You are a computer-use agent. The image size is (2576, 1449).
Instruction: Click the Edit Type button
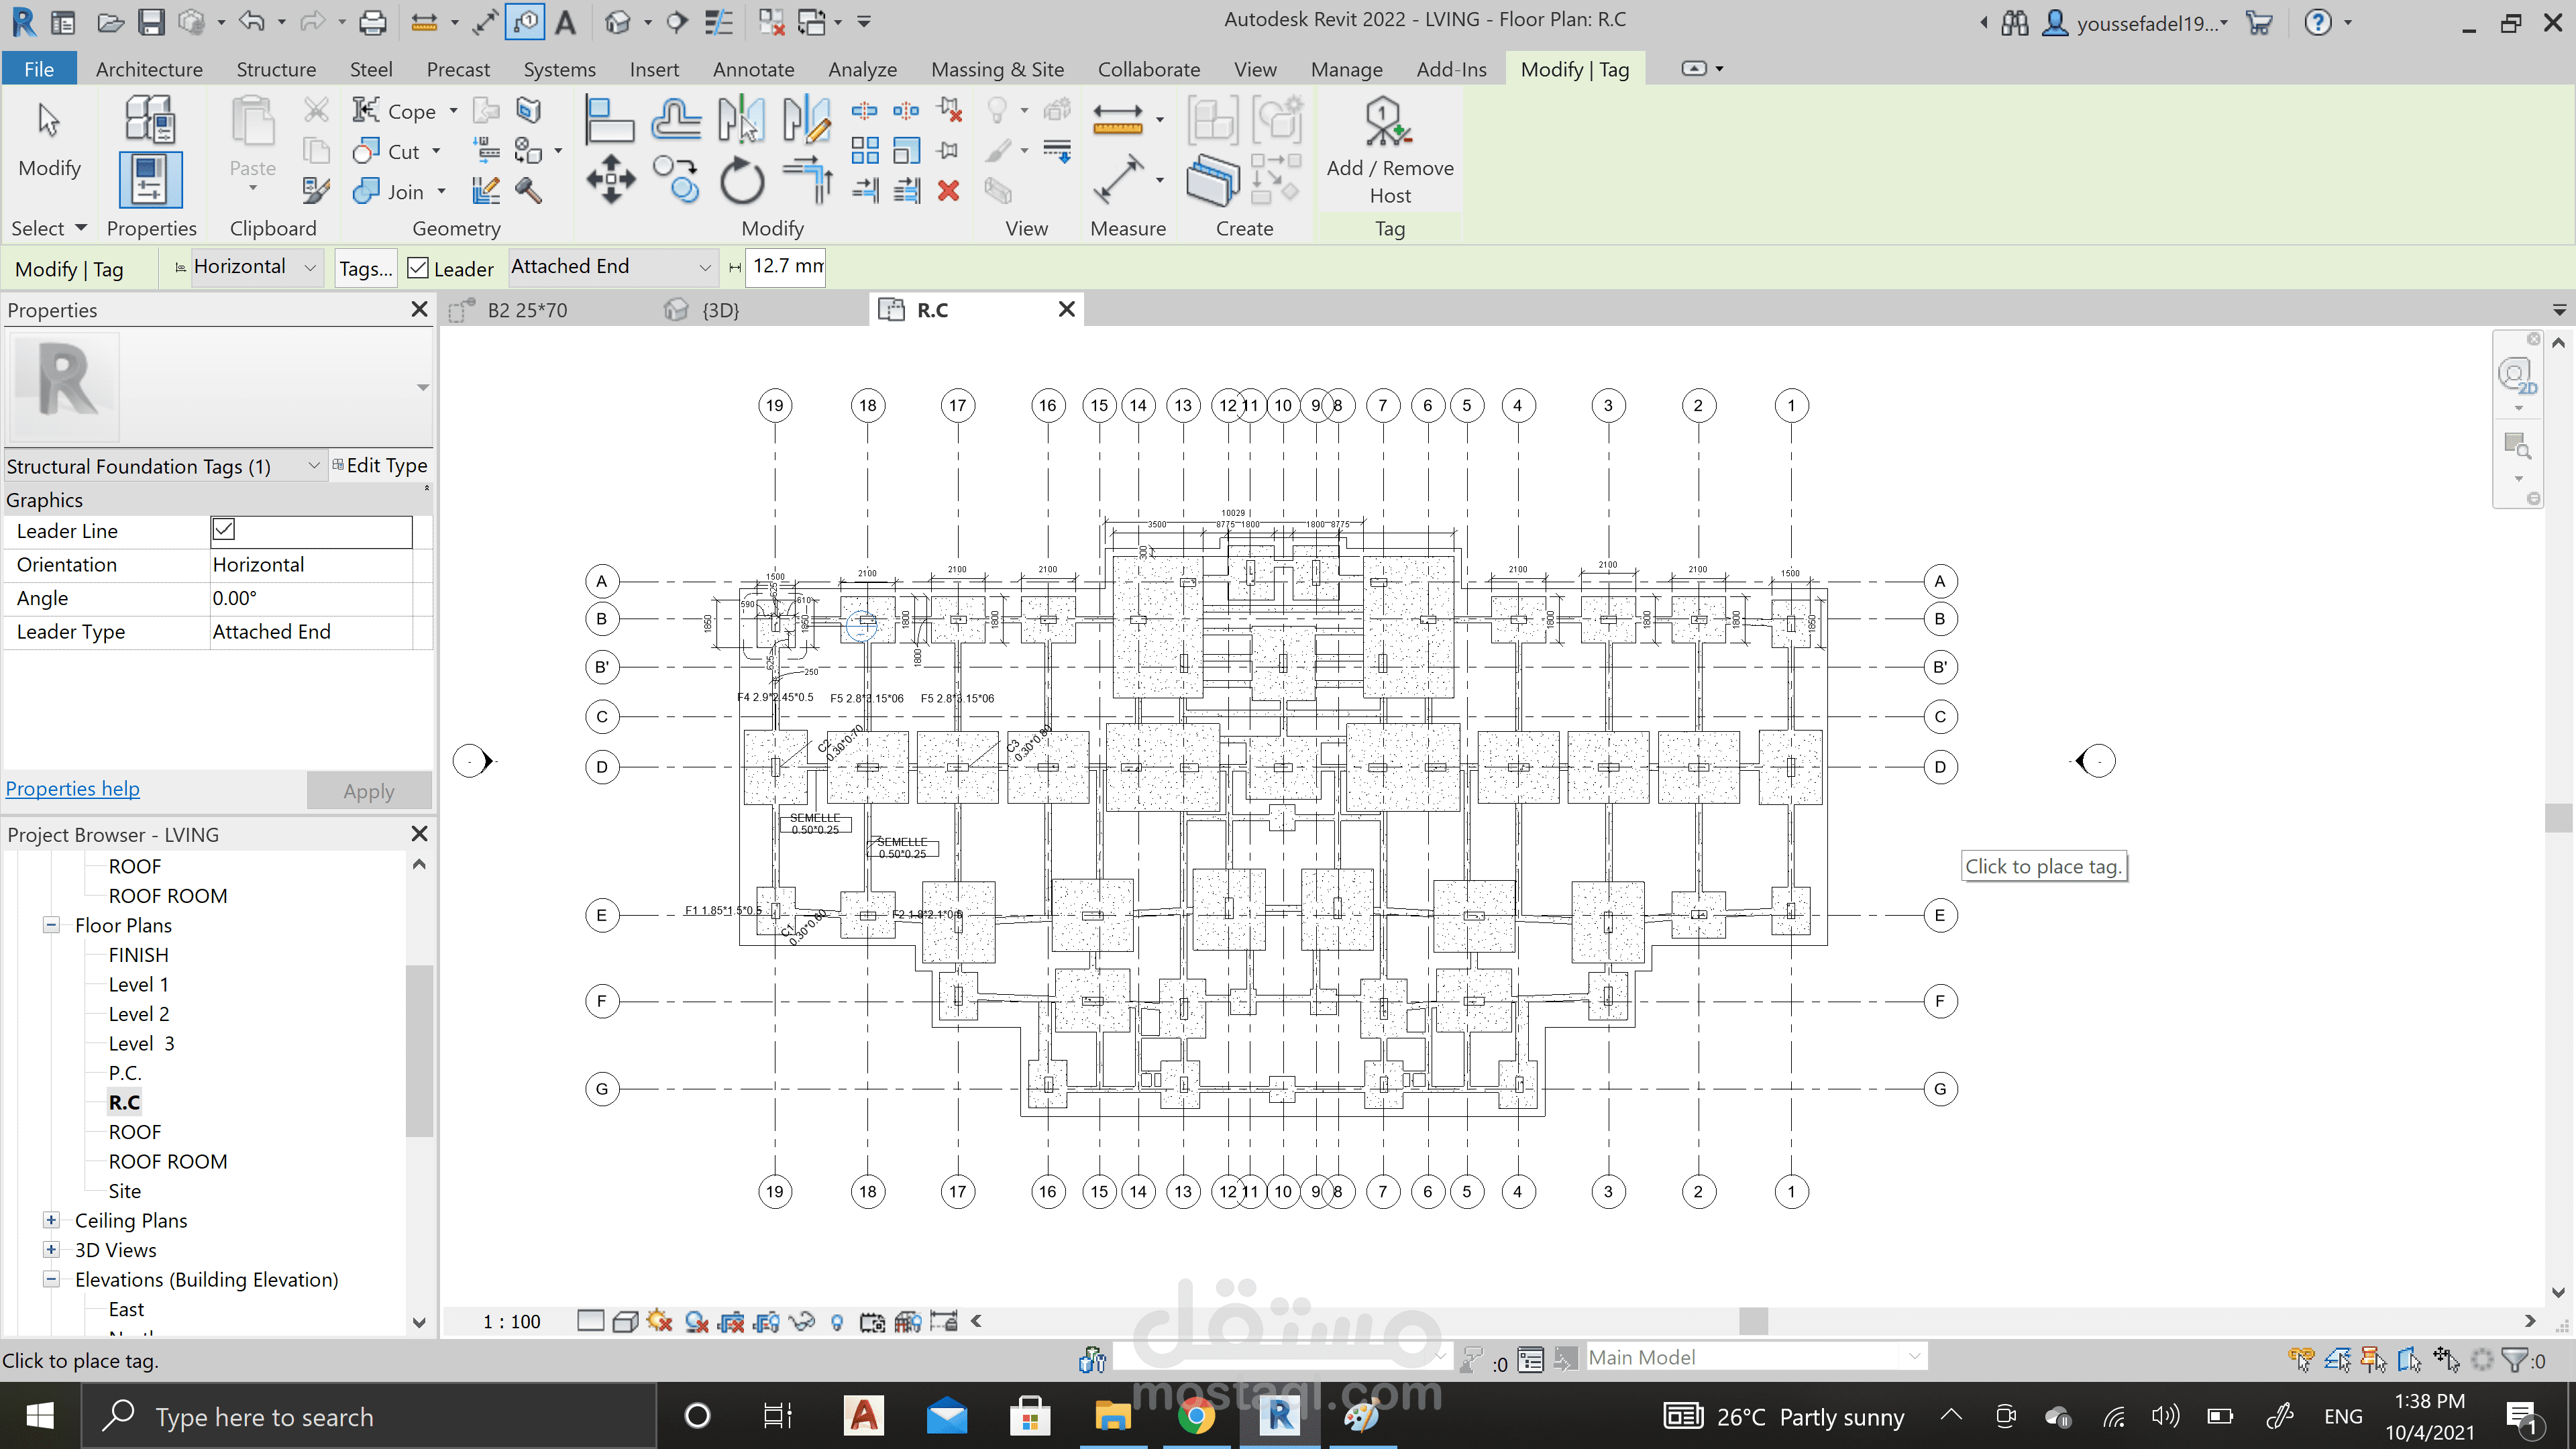pos(380,465)
